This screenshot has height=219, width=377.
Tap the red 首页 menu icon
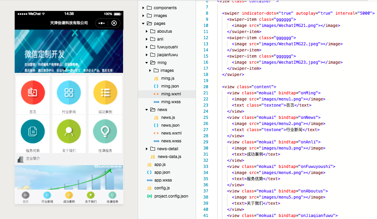click(x=33, y=92)
